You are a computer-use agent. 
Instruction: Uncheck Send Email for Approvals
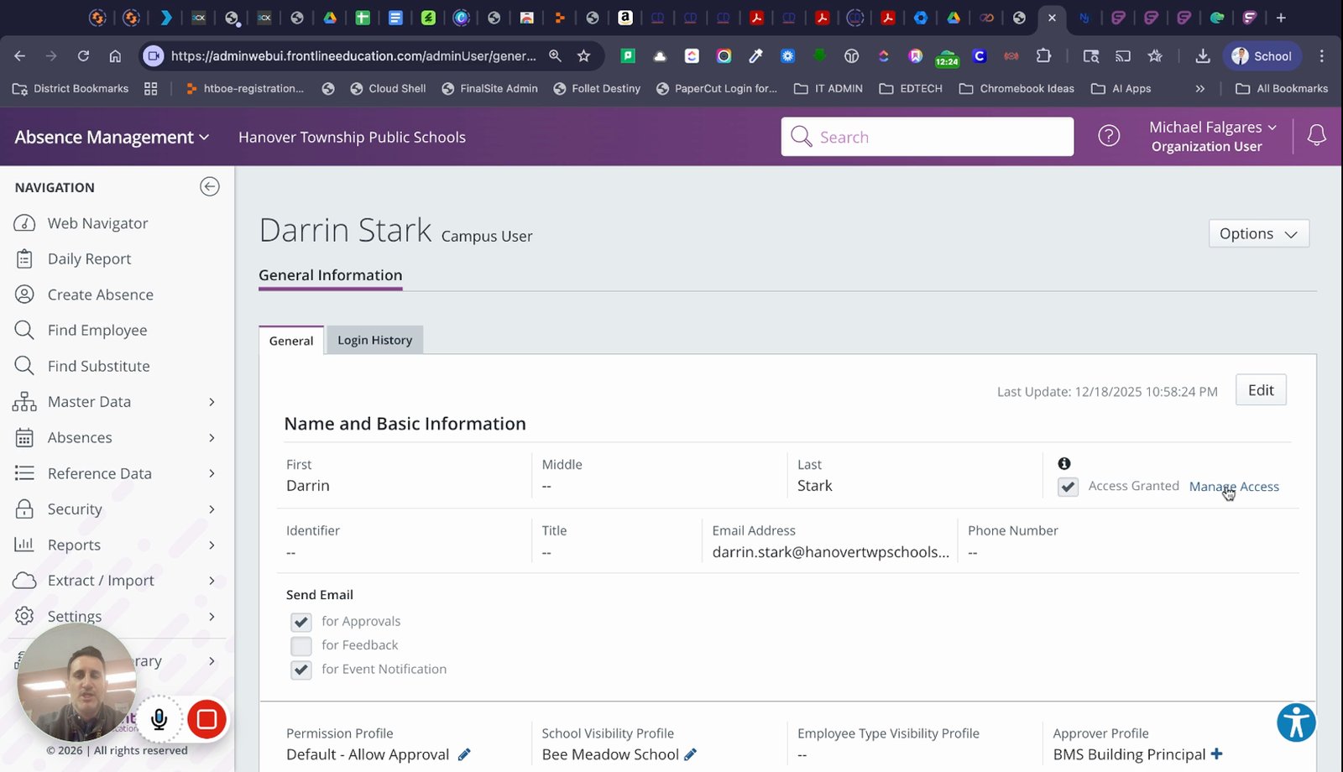(301, 622)
